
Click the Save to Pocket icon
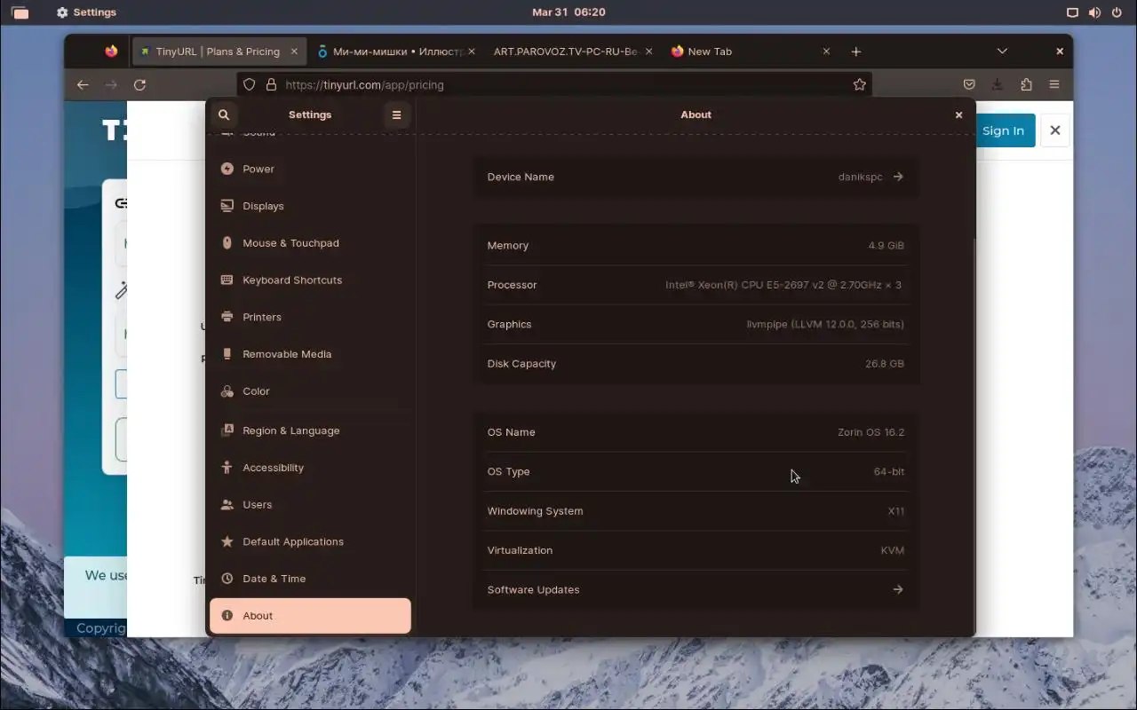coord(969,84)
